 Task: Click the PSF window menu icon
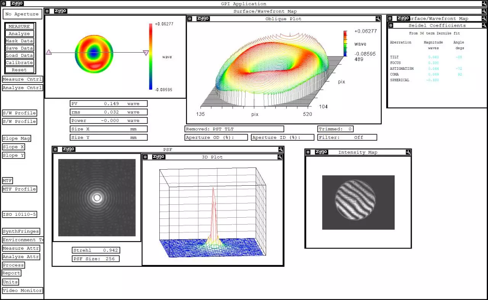click(x=55, y=149)
